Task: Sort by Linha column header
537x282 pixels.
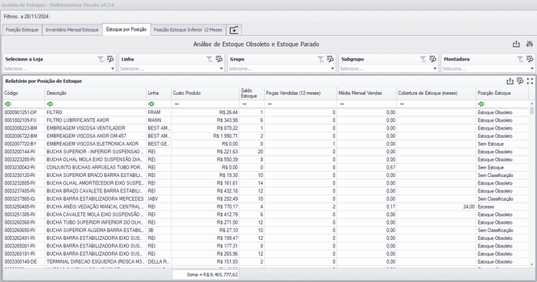Action: pos(159,93)
